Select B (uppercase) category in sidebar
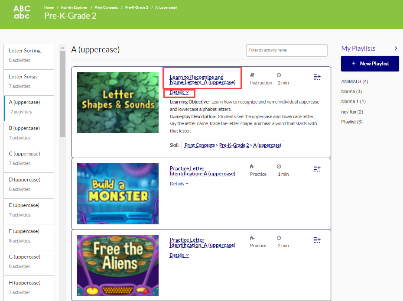Image resolution: width=403 pixels, height=301 pixels. click(x=29, y=133)
